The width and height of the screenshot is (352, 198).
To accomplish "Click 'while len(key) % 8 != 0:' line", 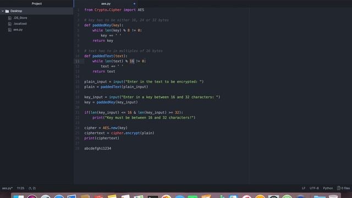I will (117, 30).
